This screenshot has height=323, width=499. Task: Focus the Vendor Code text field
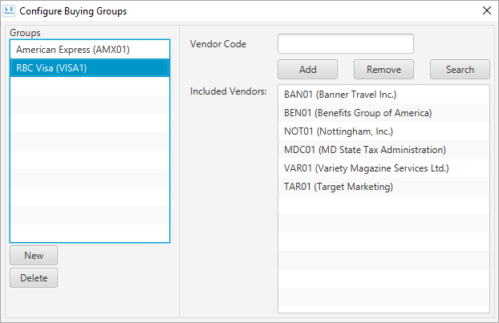(345, 43)
